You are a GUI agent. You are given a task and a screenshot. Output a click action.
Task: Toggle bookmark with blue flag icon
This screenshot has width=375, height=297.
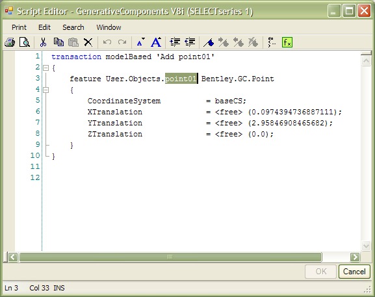tap(209, 42)
